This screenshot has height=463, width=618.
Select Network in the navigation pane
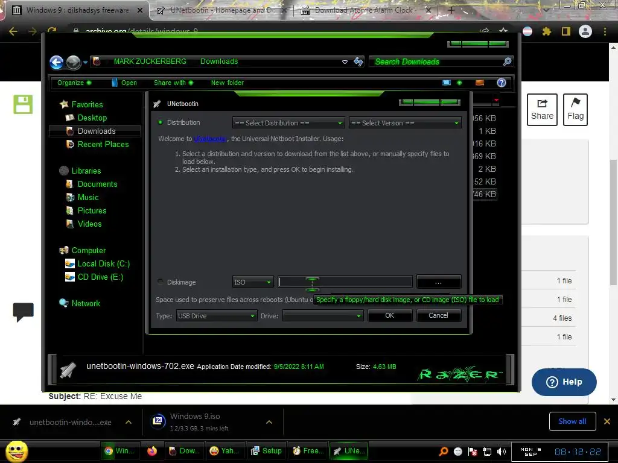(x=86, y=304)
